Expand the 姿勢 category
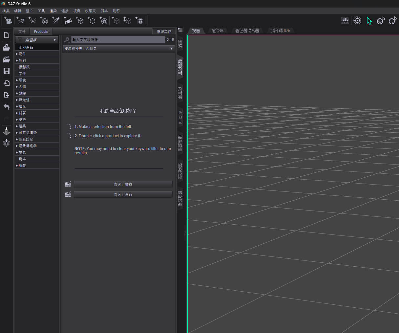This screenshot has height=333, width=399. tap(17, 120)
